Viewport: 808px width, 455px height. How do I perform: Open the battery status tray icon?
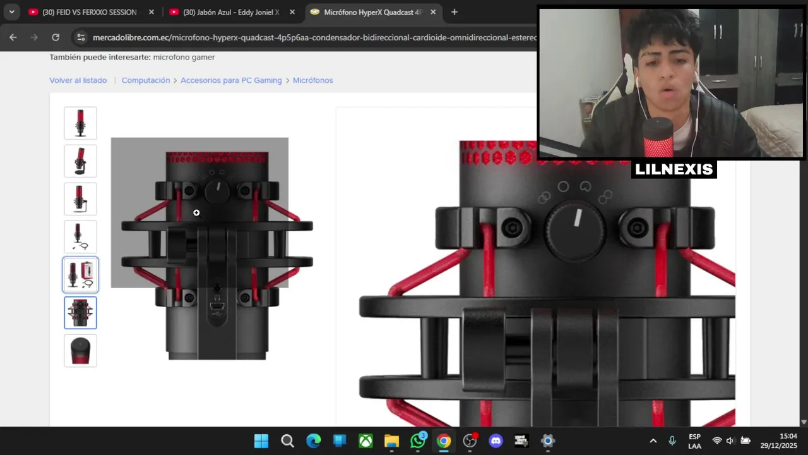[x=746, y=441]
